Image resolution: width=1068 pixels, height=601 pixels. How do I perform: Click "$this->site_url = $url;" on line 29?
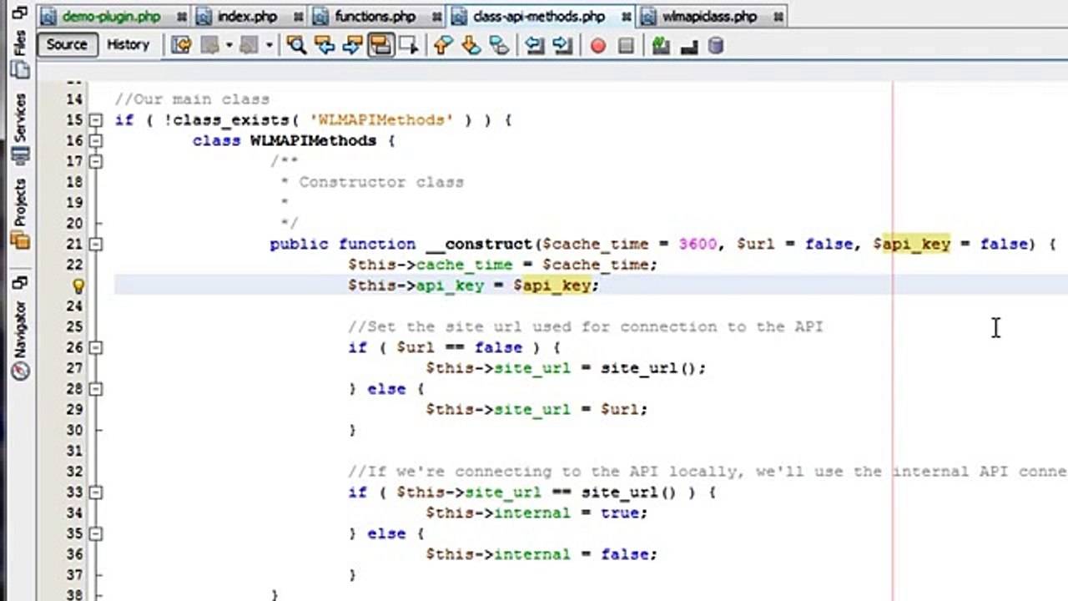point(537,409)
